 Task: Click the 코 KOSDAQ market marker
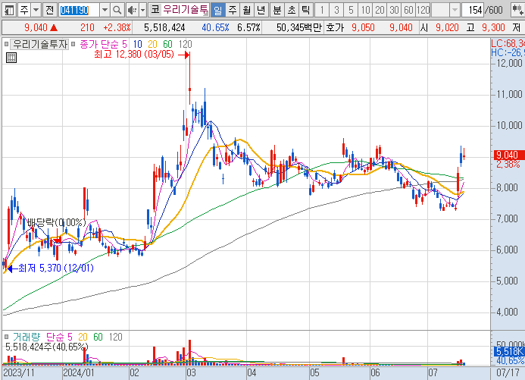pos(155,10)
